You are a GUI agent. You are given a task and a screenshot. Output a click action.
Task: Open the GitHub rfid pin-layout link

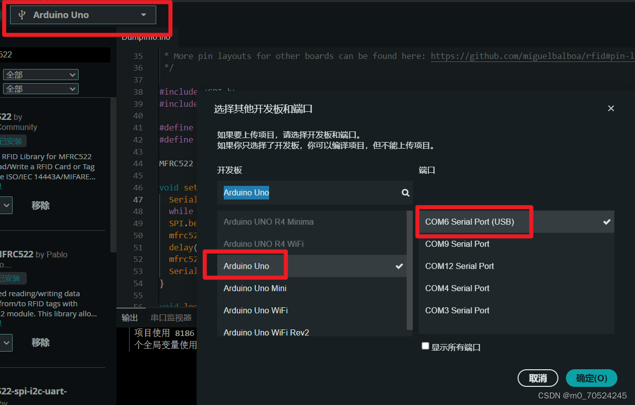click(x=533, y=56)
